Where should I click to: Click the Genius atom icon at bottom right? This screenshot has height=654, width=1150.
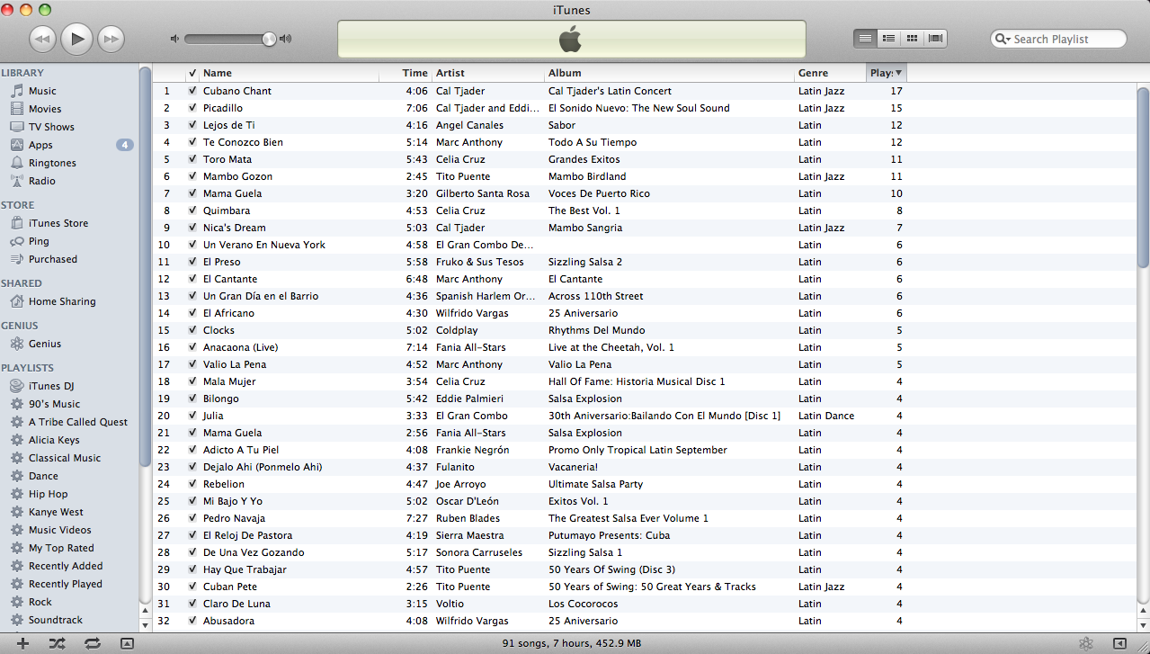(1086, 643)
